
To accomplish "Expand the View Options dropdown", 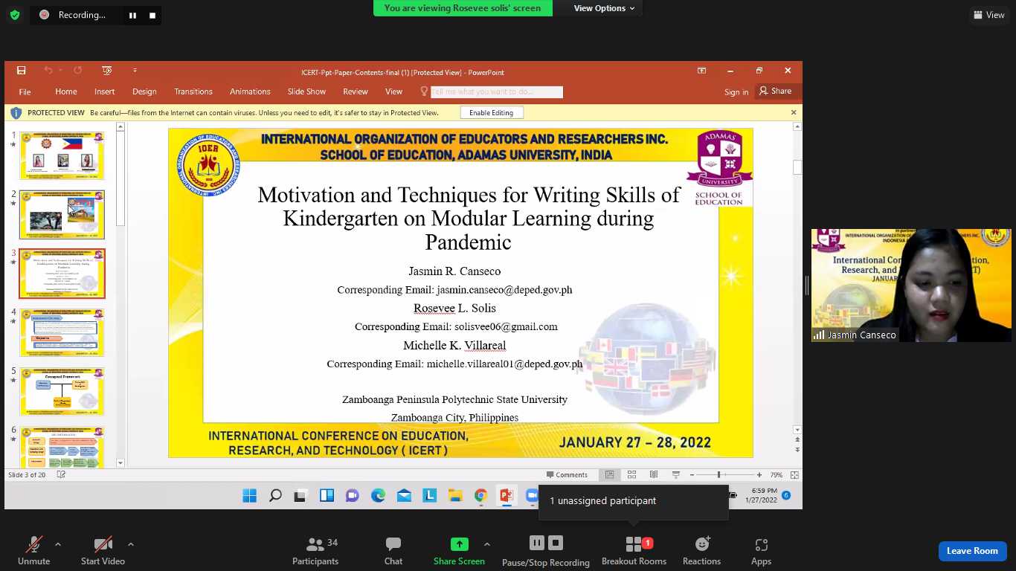I will point(604,8).
